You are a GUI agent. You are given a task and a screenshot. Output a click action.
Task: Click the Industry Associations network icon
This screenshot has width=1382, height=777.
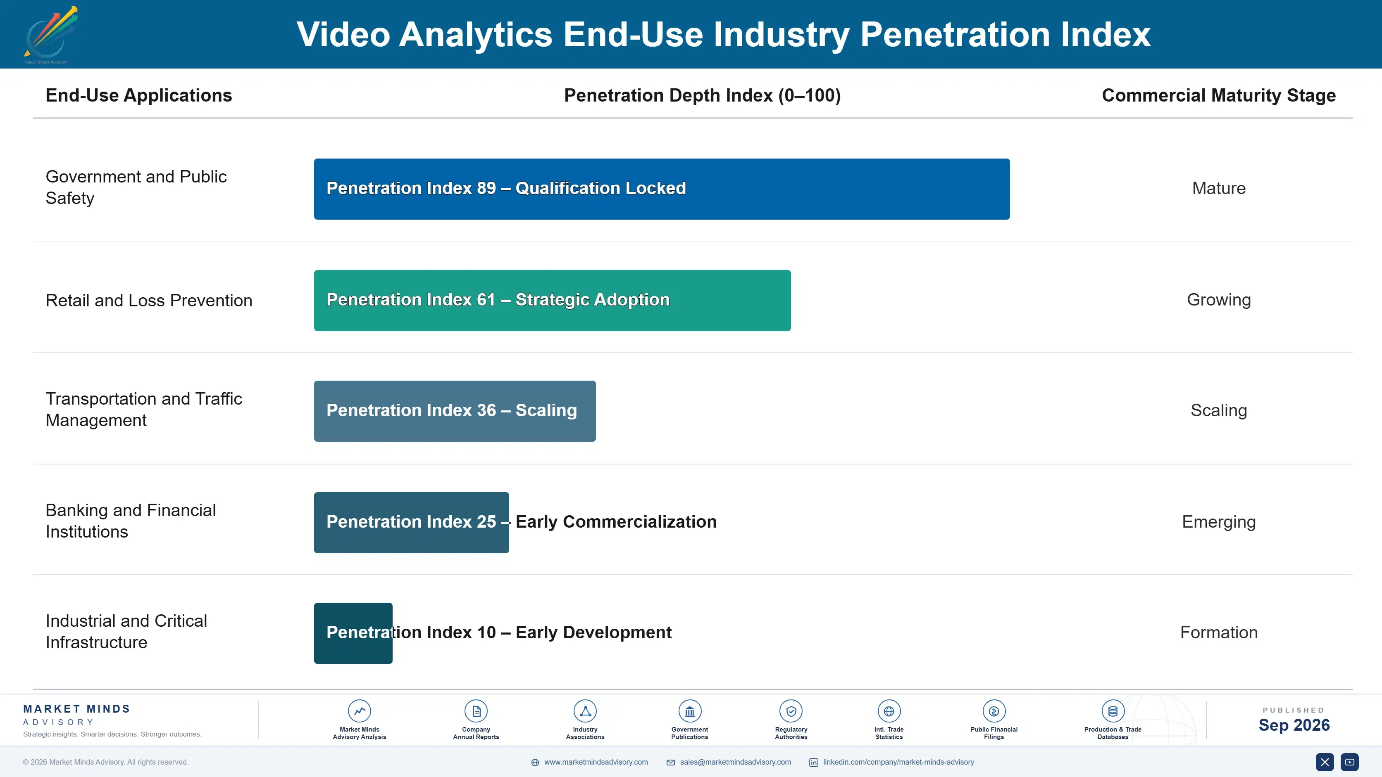[x=585, y=711]
